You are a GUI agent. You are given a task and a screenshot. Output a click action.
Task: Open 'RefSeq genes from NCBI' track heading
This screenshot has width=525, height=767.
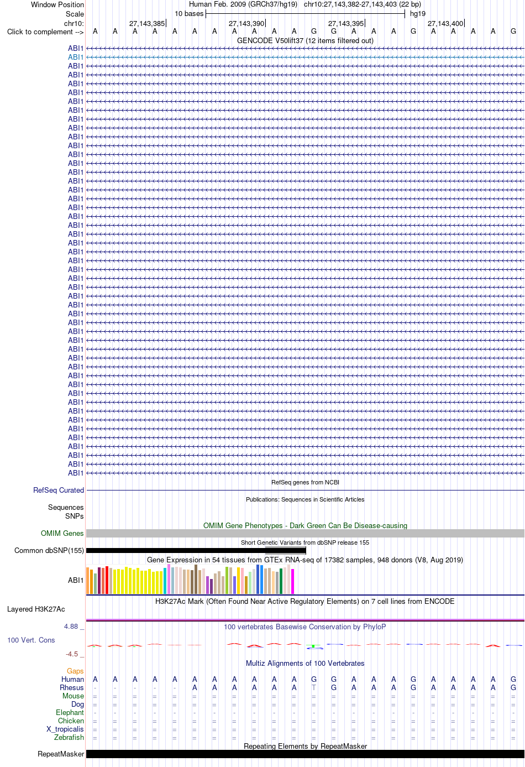click(x=305, y=482)
